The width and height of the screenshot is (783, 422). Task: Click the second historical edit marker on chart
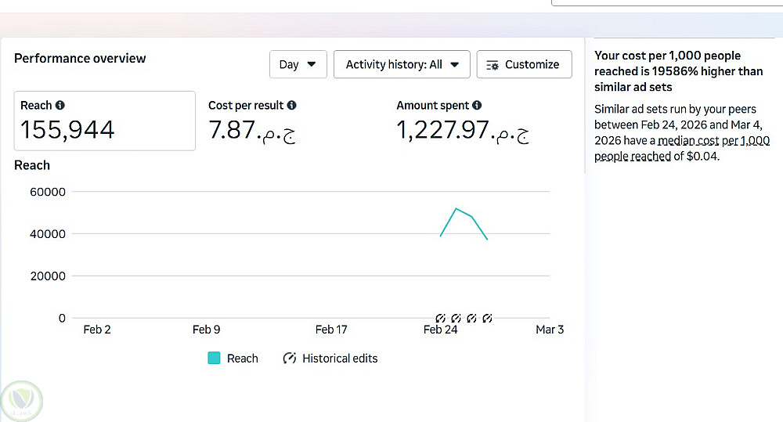(456, 318)
